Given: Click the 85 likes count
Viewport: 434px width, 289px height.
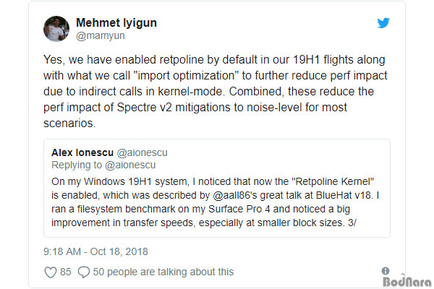Looking at the screenshot, I should [x=66, y=272].
